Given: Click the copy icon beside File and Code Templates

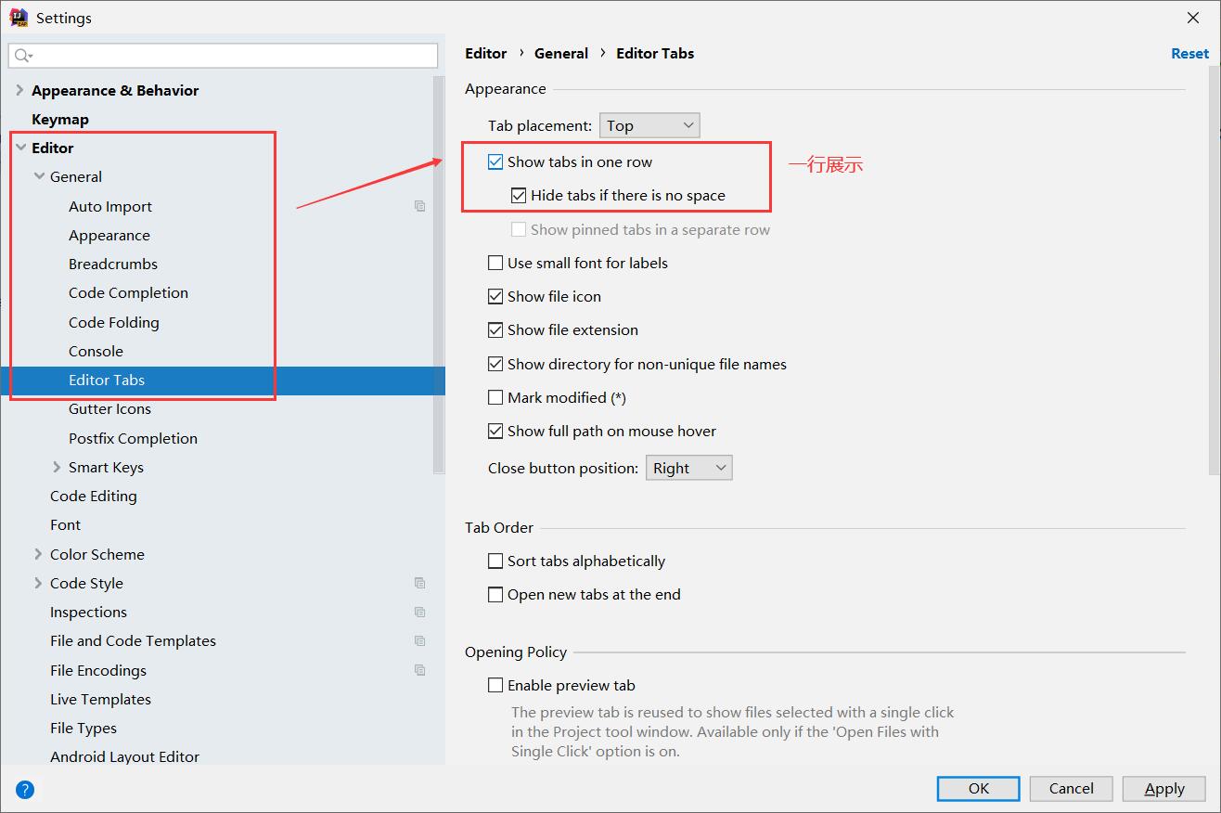Looking at the screenshot, I should coord(420,640).
